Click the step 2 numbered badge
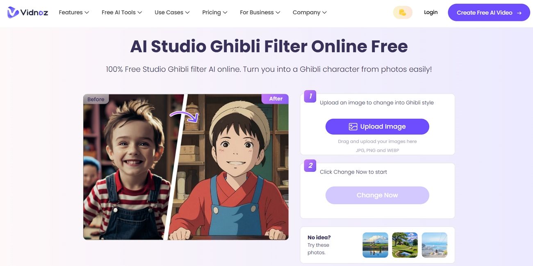Screen dimensions: 533x266 click(x=310, y=166)
